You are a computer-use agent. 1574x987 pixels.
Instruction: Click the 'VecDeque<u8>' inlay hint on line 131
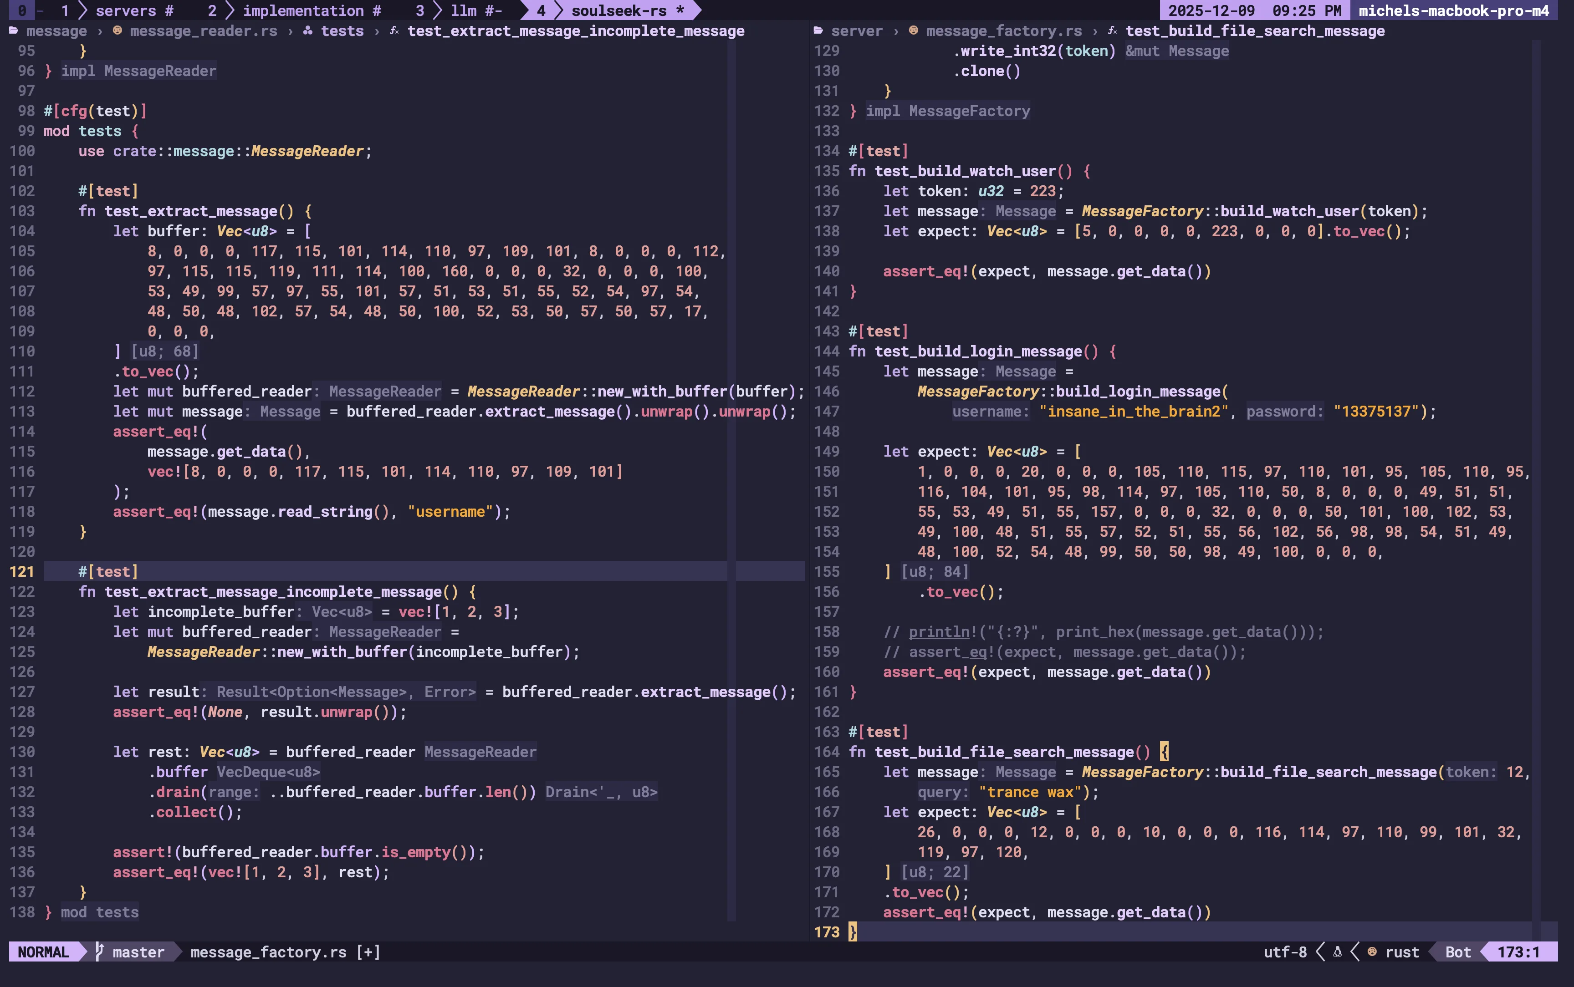[268, 772]
